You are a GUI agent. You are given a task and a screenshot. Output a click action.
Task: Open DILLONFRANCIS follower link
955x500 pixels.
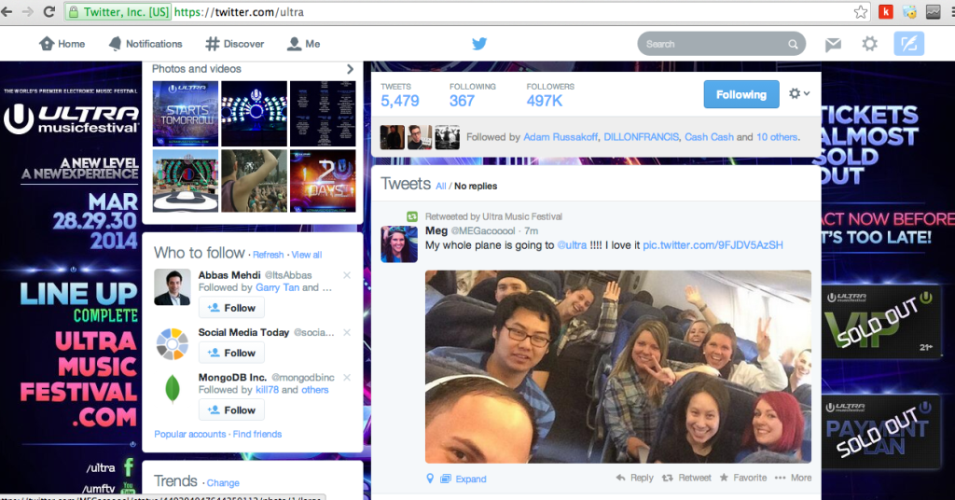[641, 138]
